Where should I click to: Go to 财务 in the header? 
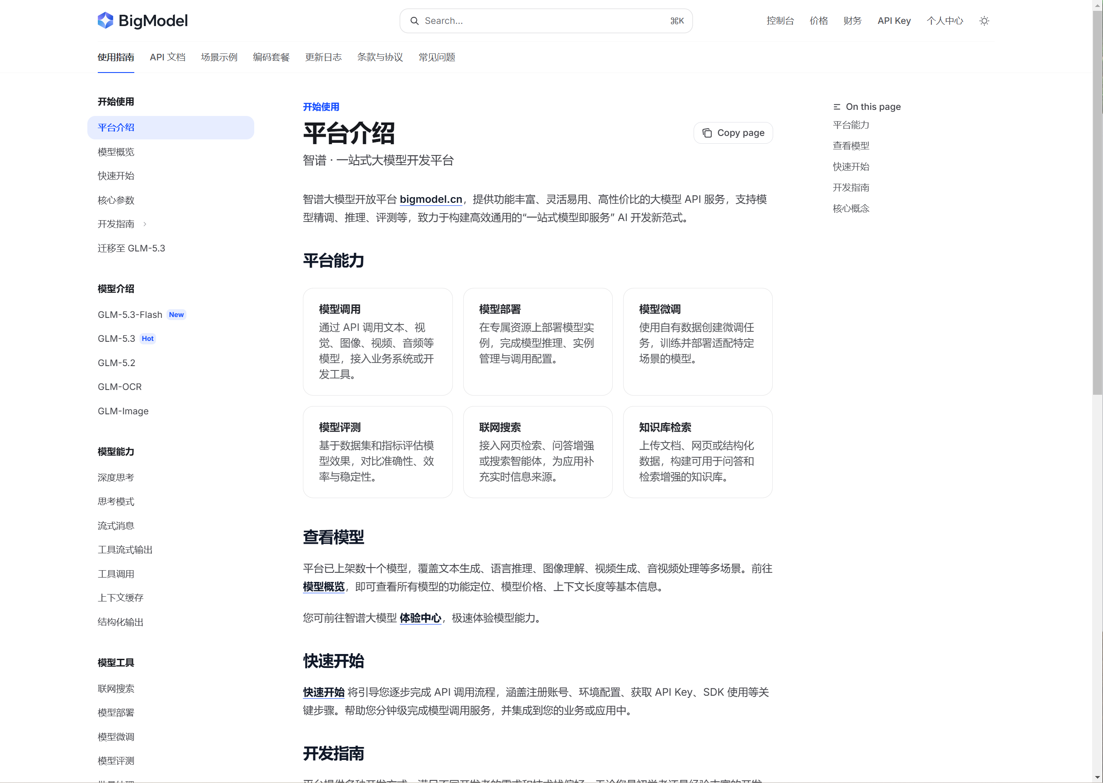pyautogui.click(x=853, y=21)
